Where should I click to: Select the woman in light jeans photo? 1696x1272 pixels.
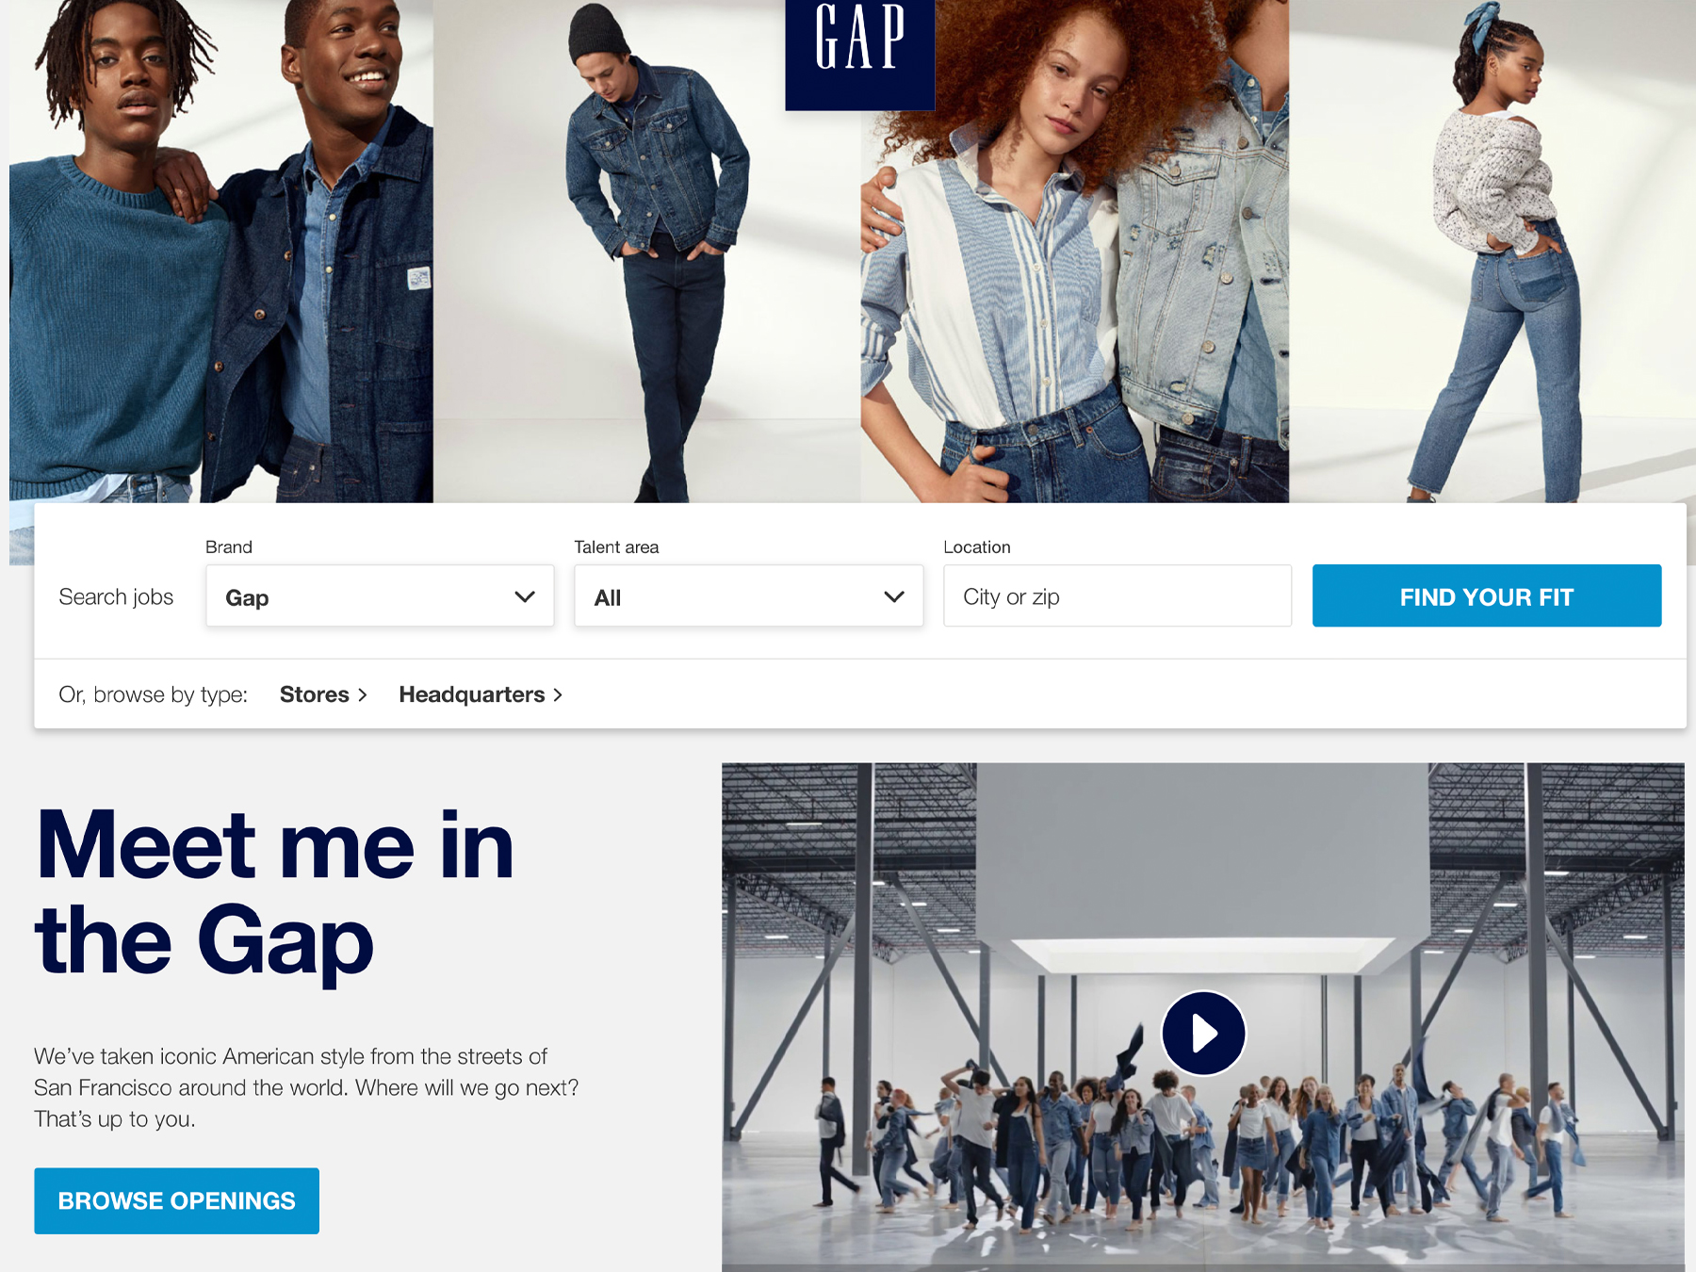(1492, 252)
